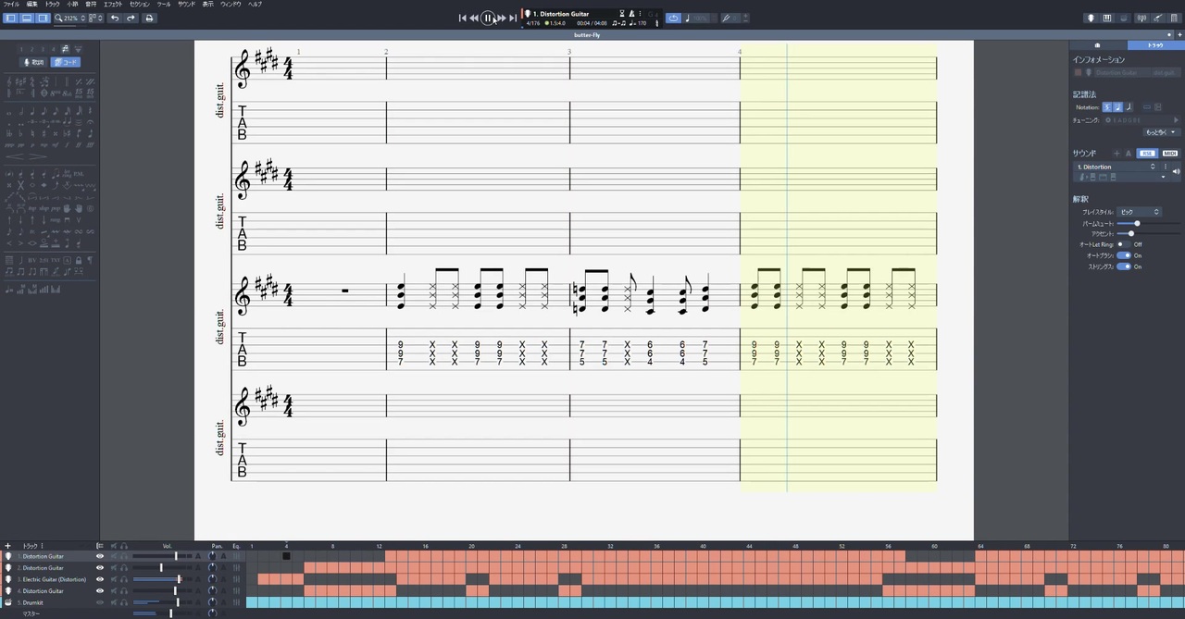Show the piano keyboard view
This screenshot has height=619, width=1185.
click(x=1107, y=19)
